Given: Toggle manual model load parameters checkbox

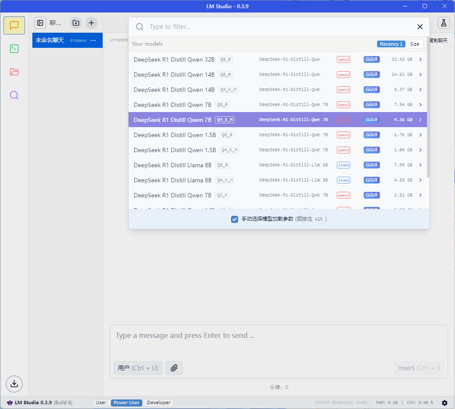Looking at the screenshot, I should pyautogui.click(x=235, y=219).
